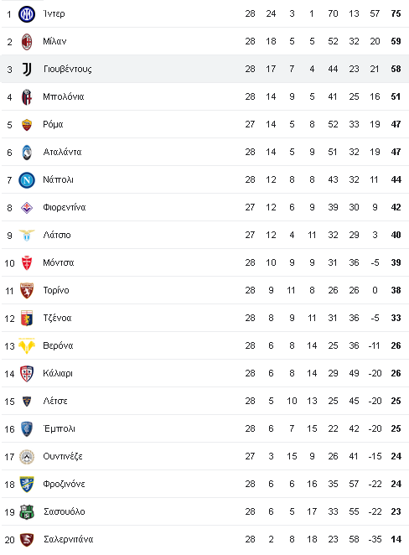This screenshot has height=555, width=409.
Task: Click the Τζένοα team name
Action: 57,319
